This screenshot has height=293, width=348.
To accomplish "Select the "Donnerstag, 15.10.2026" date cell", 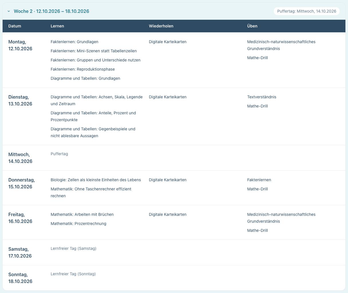I will (x=21, y=183).
